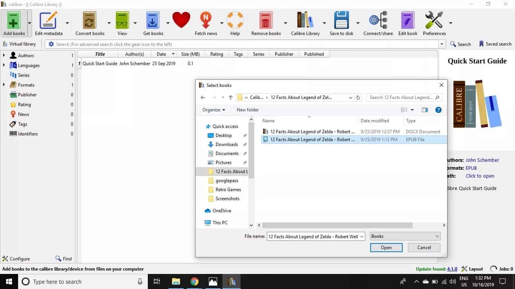
Task: Click the Click to open path link
Action: pyautogui.click(x=480, y=176)
